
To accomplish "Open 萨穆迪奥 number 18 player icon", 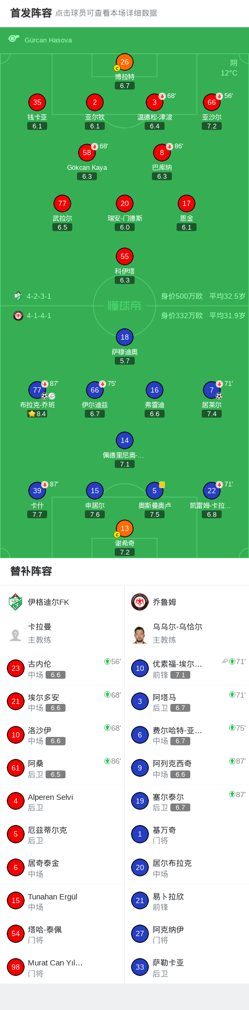I will point(125,337).
